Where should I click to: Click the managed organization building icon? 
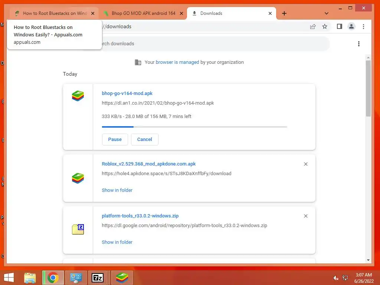138,62
